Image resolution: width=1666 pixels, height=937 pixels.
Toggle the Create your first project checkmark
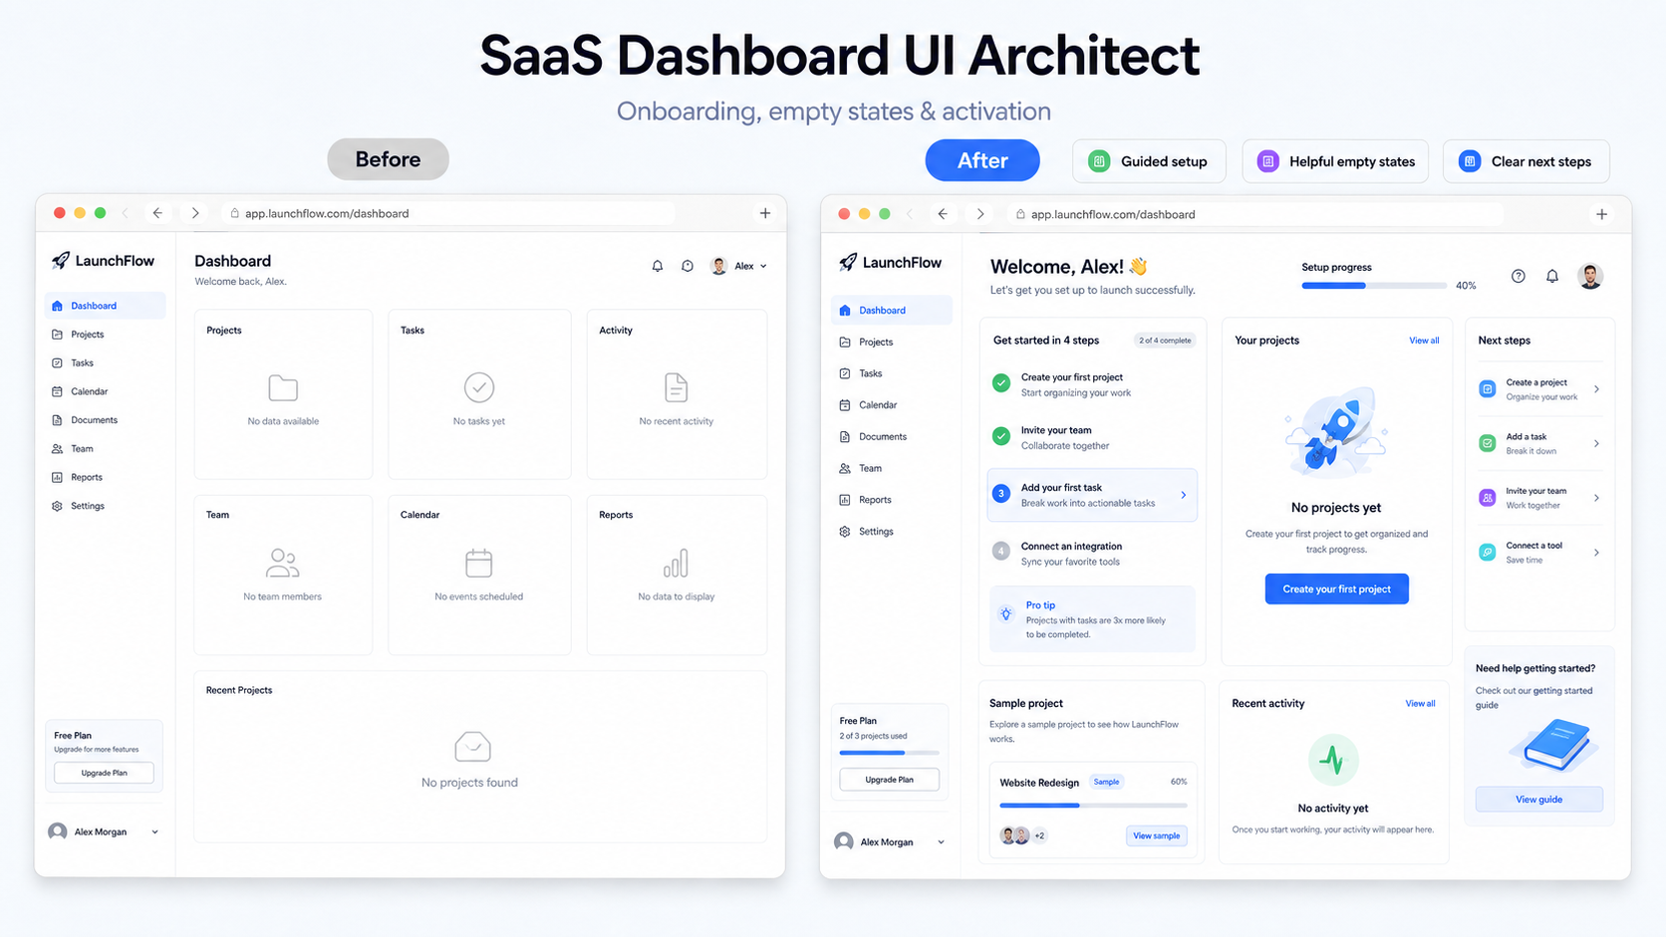pos(1001,382)
